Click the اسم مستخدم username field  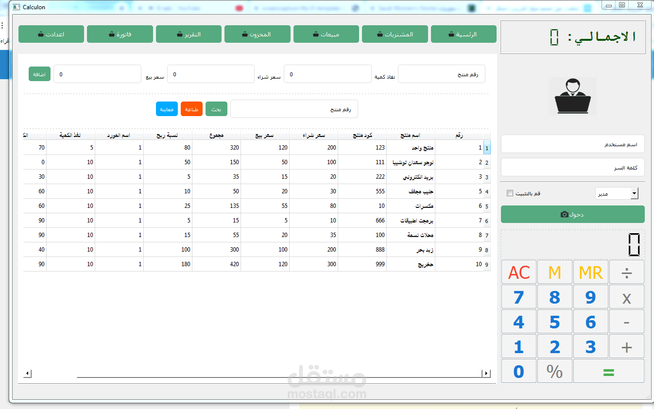573,144
